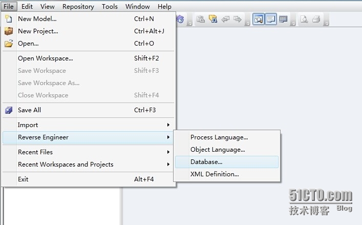Select Open... menu entry
Image resolution: width=362 pixels, height=225 pixels.
click(x=88, y=44)
